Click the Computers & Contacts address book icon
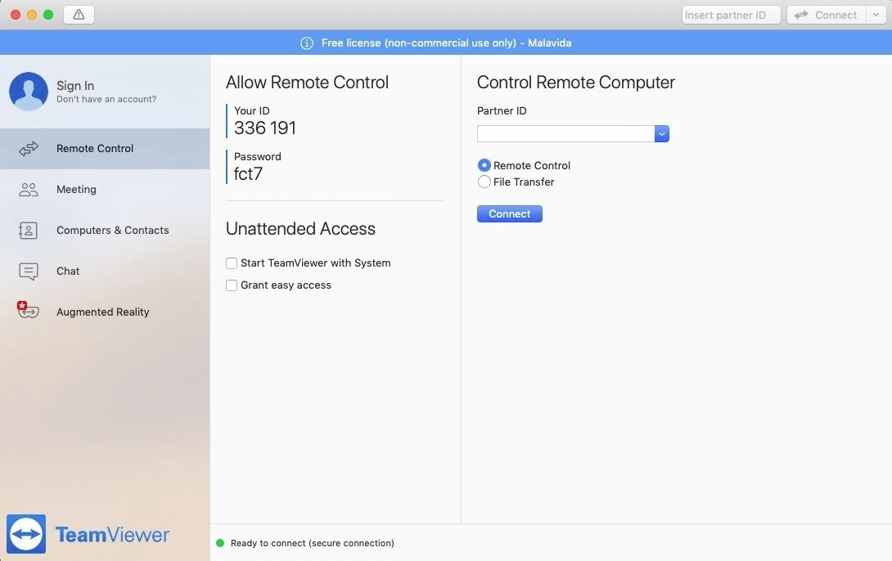892x561 pixels. click(x=28, y=230)
